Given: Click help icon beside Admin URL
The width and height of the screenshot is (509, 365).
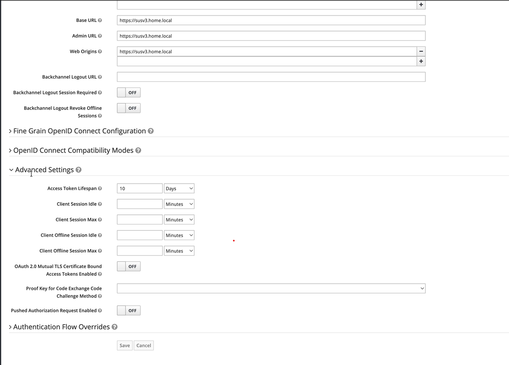Looking at the screenshot, I should coord(100,36).
